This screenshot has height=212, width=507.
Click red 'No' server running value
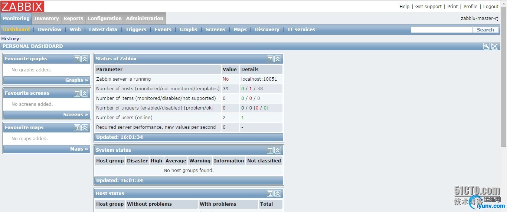pyautogui.click(x=226, y=79)
